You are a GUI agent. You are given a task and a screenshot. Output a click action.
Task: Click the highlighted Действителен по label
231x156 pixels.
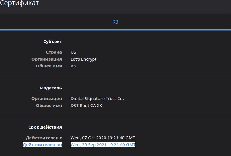click(x=42, y=144)
